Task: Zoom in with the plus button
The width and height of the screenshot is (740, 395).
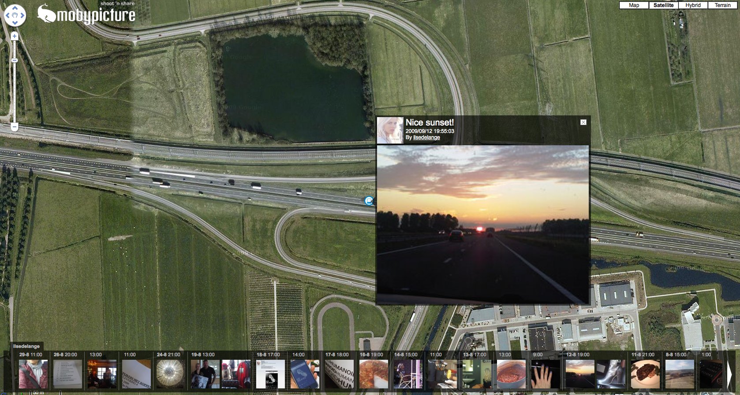Action: pos(15,36)
